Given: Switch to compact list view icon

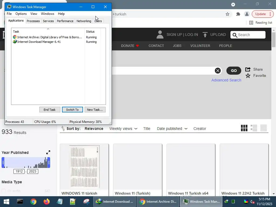Looking at the screenshot, I should 264,128.
